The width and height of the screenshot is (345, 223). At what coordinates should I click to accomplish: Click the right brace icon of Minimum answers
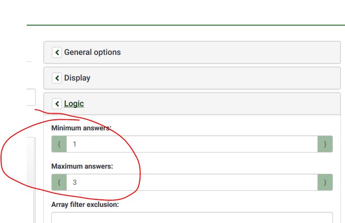coord(325,144)
